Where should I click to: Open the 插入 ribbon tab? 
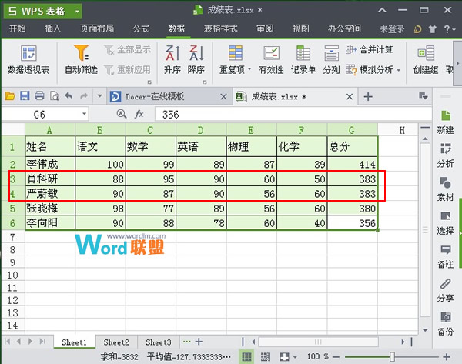point(52,28)
